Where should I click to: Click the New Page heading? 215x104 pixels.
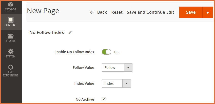pyautogui.click(x=43, y=11)
